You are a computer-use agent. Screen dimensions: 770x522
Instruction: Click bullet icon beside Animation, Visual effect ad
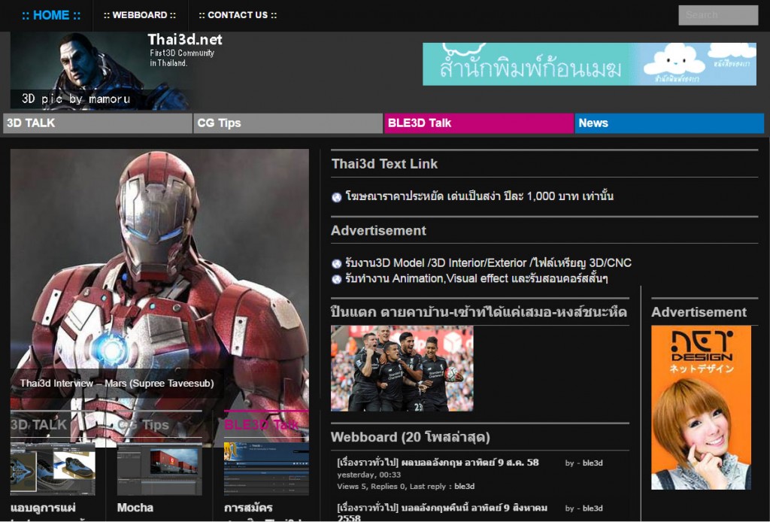[x=336, y=279]
